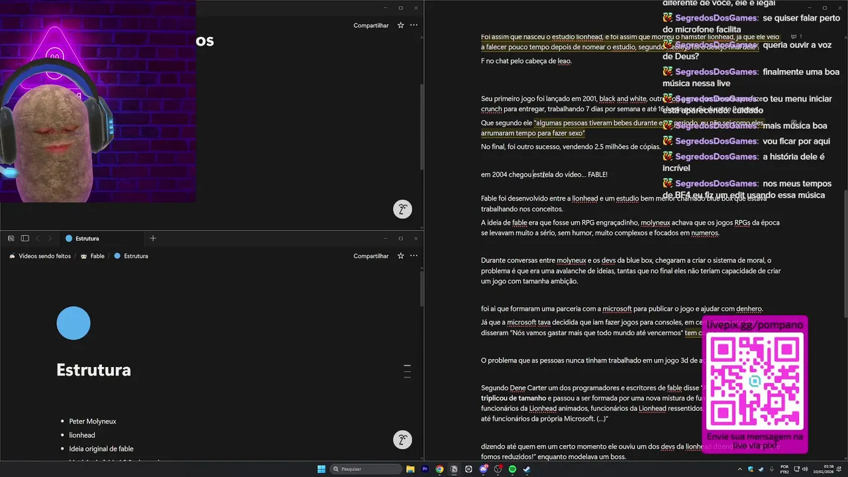Image resolution: width=848 pixels, height=477 pixels.
Task: Click the paragraph starting 'Durante conversas entre molyneux'
Action: click(631, 271)
